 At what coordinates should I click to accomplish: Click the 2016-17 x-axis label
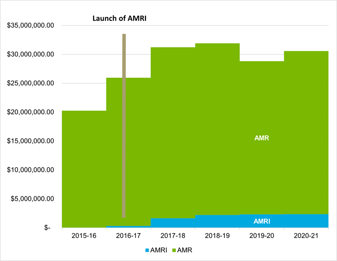(x=128, y=235)
